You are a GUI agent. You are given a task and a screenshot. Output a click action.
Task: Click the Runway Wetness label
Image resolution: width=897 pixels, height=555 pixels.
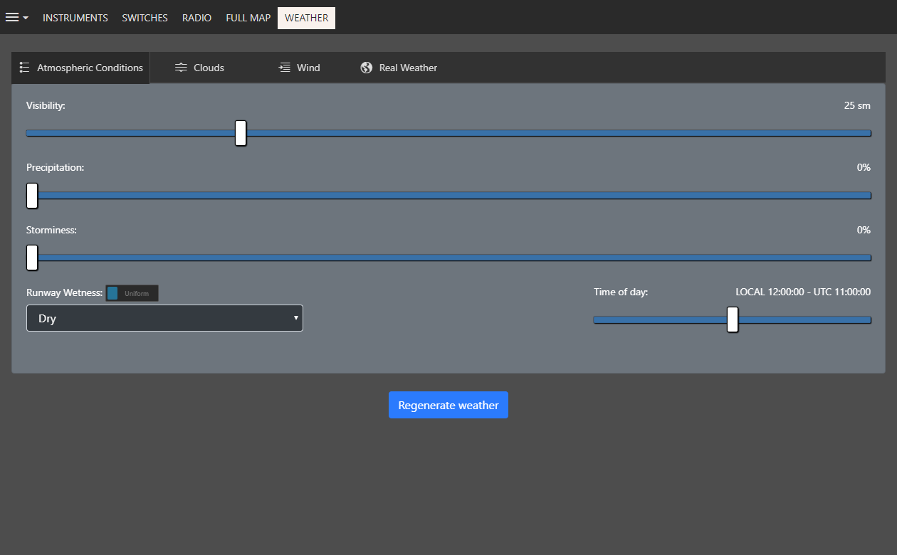point(64,292)
